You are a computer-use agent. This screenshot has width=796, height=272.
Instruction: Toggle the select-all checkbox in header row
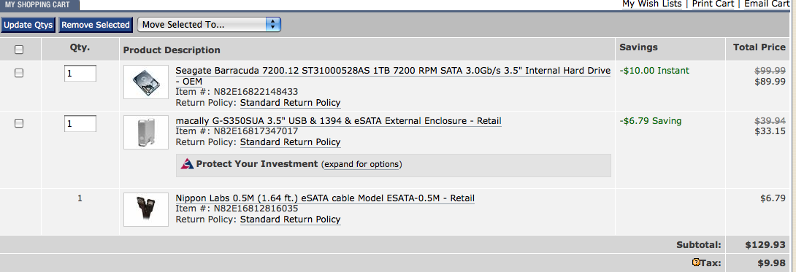[x=19, y=50]
